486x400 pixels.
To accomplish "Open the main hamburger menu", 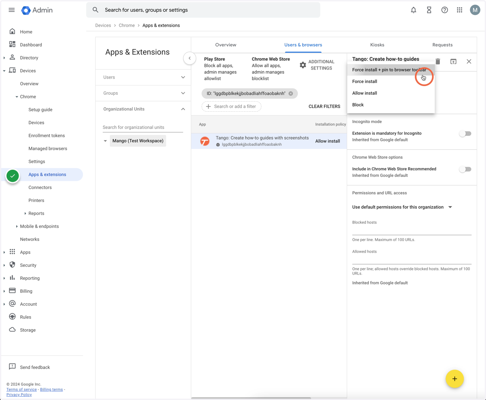I will tap(12, 10).
